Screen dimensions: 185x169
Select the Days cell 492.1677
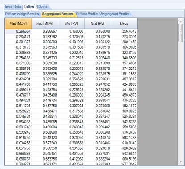[124, 106]
